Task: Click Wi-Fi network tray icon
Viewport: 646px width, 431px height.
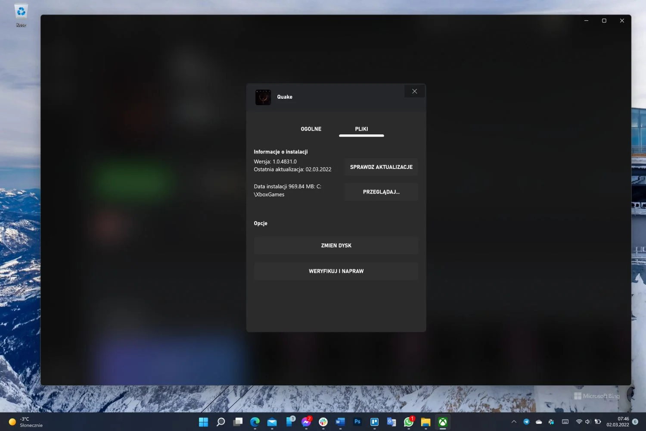Action: [x=579, y=422]
